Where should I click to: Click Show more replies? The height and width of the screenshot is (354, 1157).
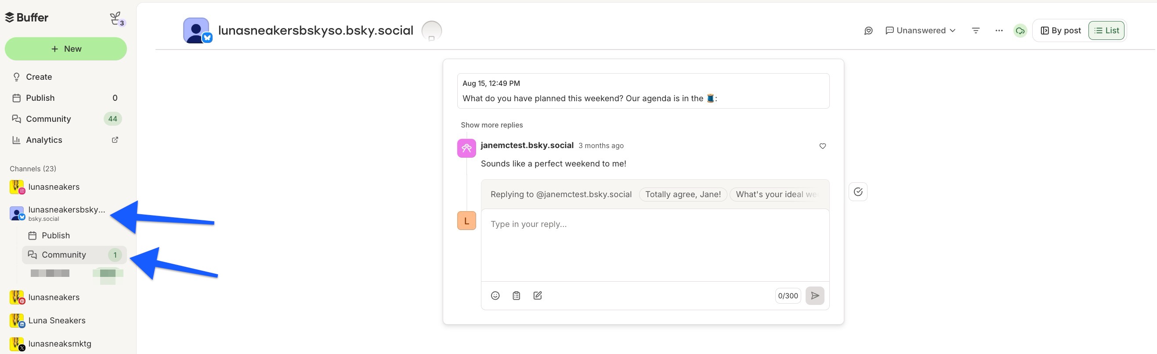click(x=492, y=125)
